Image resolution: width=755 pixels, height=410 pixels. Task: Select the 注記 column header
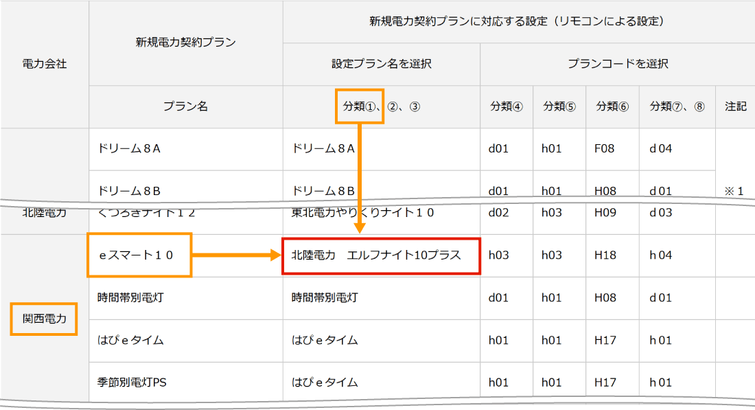click(736, 106)
